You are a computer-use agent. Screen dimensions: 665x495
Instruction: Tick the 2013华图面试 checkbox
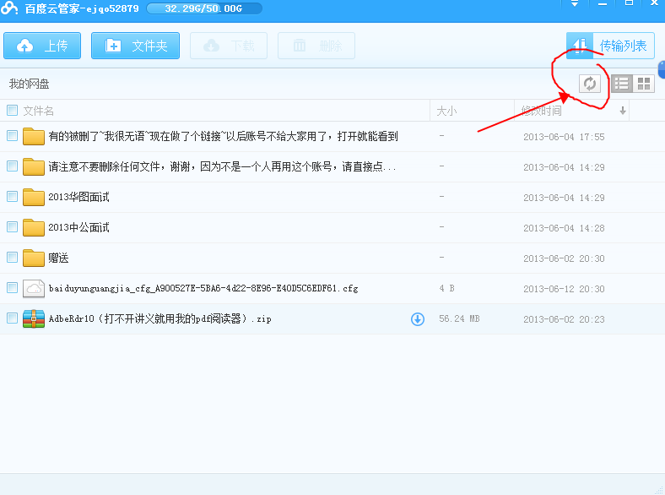pos(13,197)
